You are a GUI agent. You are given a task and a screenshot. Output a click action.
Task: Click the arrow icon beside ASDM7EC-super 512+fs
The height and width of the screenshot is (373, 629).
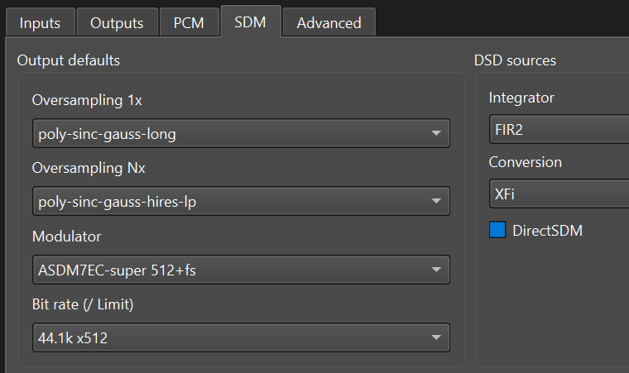(436, 269)
